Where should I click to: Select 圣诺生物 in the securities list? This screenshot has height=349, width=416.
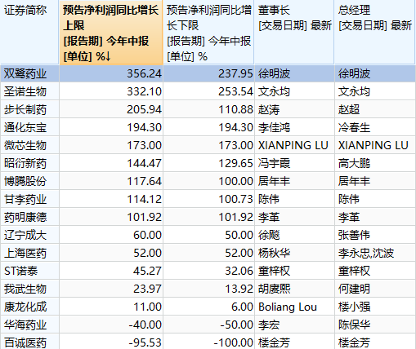pos(25,91)
